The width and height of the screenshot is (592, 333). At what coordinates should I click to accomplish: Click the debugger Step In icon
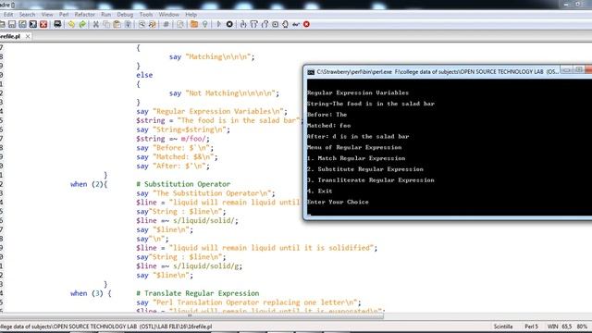click(x=243, y=24)
